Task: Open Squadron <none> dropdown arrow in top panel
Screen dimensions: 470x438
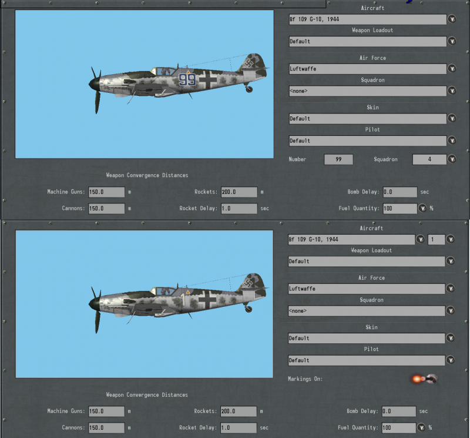Action: [452, 91]
